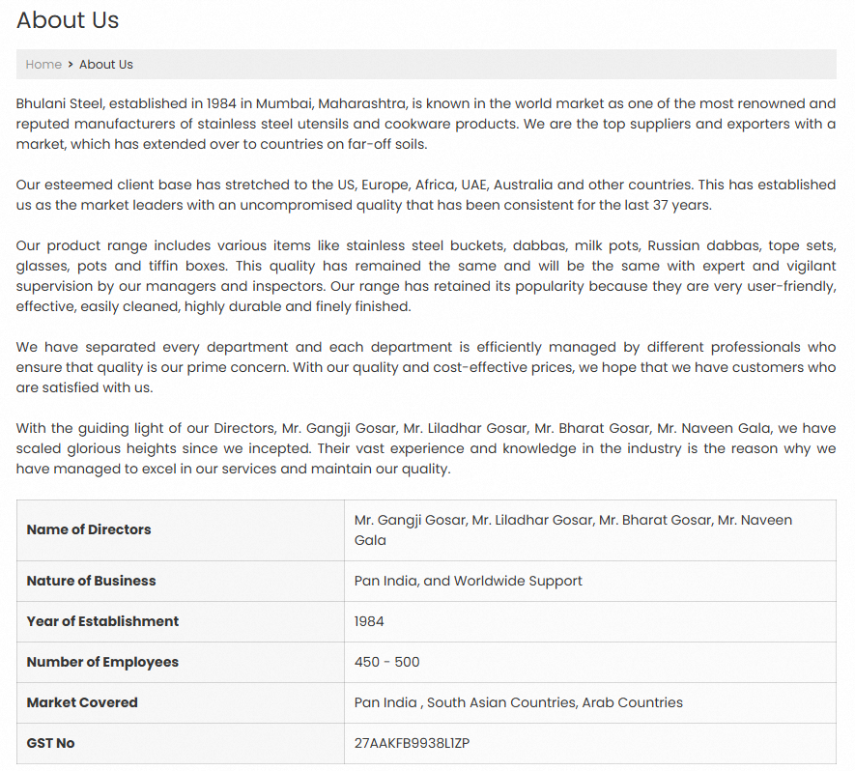Select the Nature of Business row label
This screenshot has width=855, height=771.
91,581
